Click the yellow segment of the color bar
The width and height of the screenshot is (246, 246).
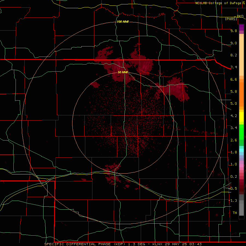point(241,117)
